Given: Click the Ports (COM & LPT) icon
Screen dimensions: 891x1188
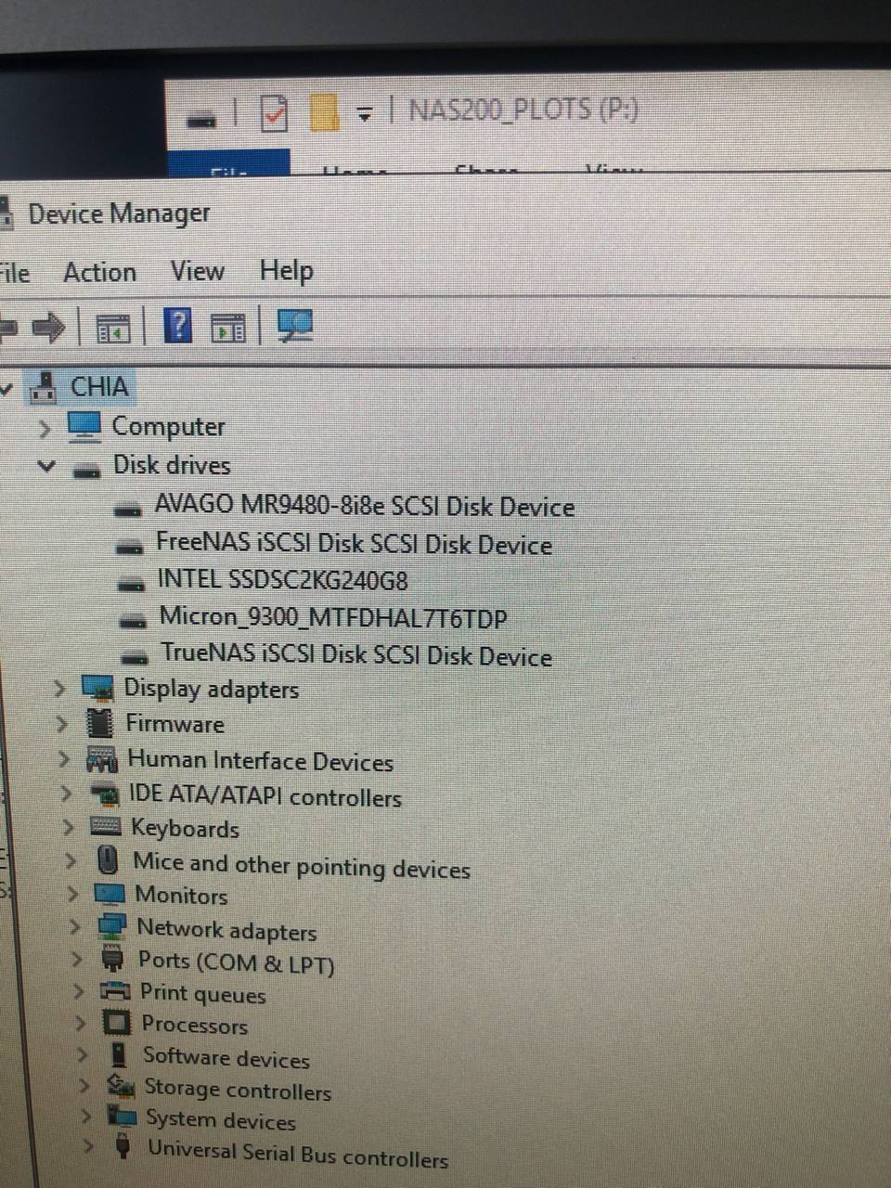Looking at the screenshot, I should 112,959.
